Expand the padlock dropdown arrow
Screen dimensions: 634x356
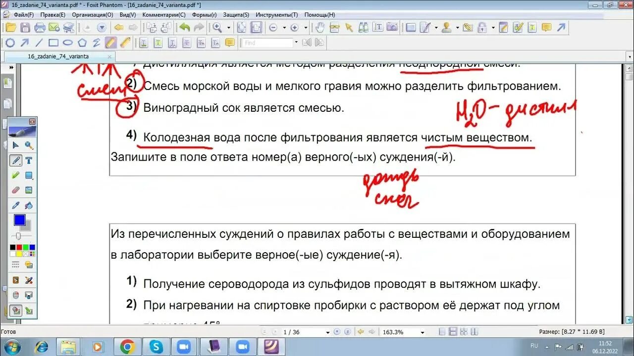pyautogui.click(x=493, y=28)
